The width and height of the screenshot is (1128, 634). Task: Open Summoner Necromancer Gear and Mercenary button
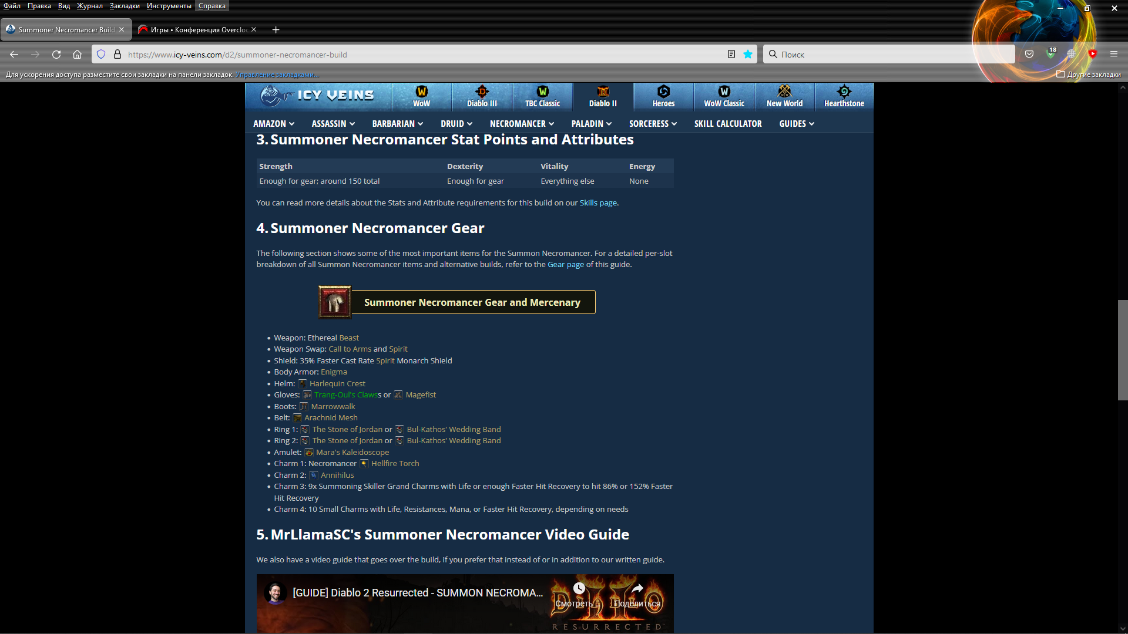(457, 302)
